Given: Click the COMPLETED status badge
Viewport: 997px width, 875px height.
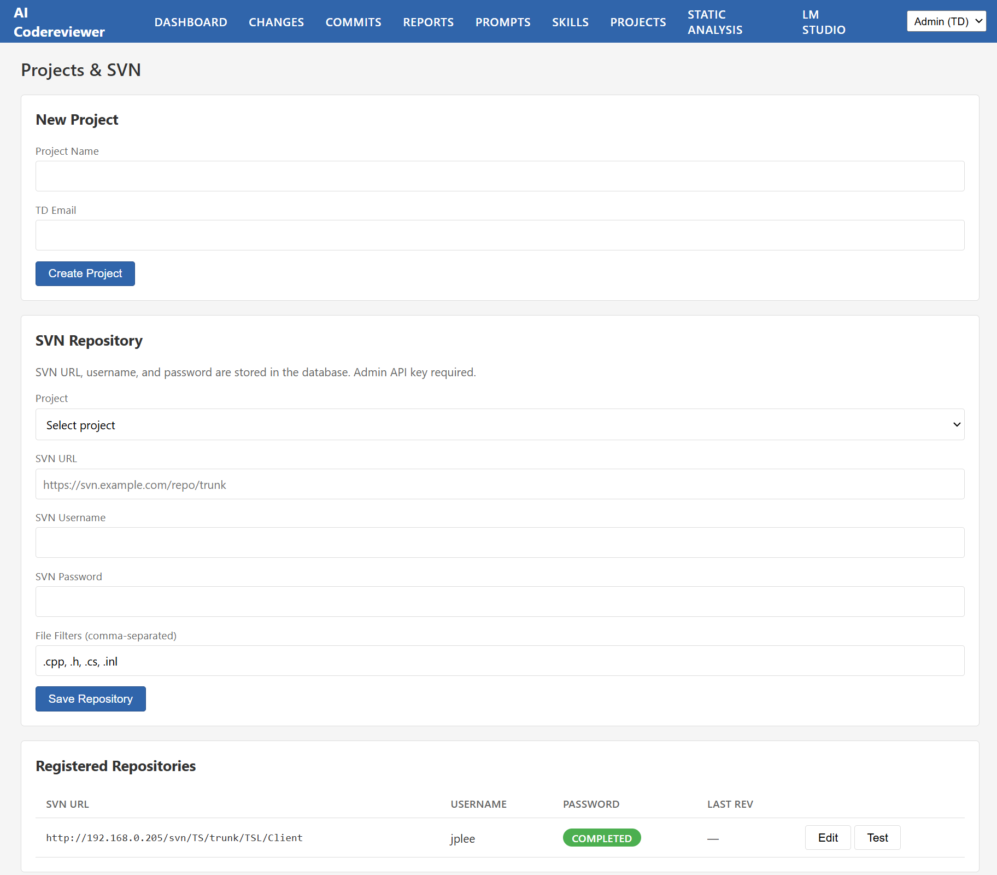Looking at the screenshot, I should 602,838.
